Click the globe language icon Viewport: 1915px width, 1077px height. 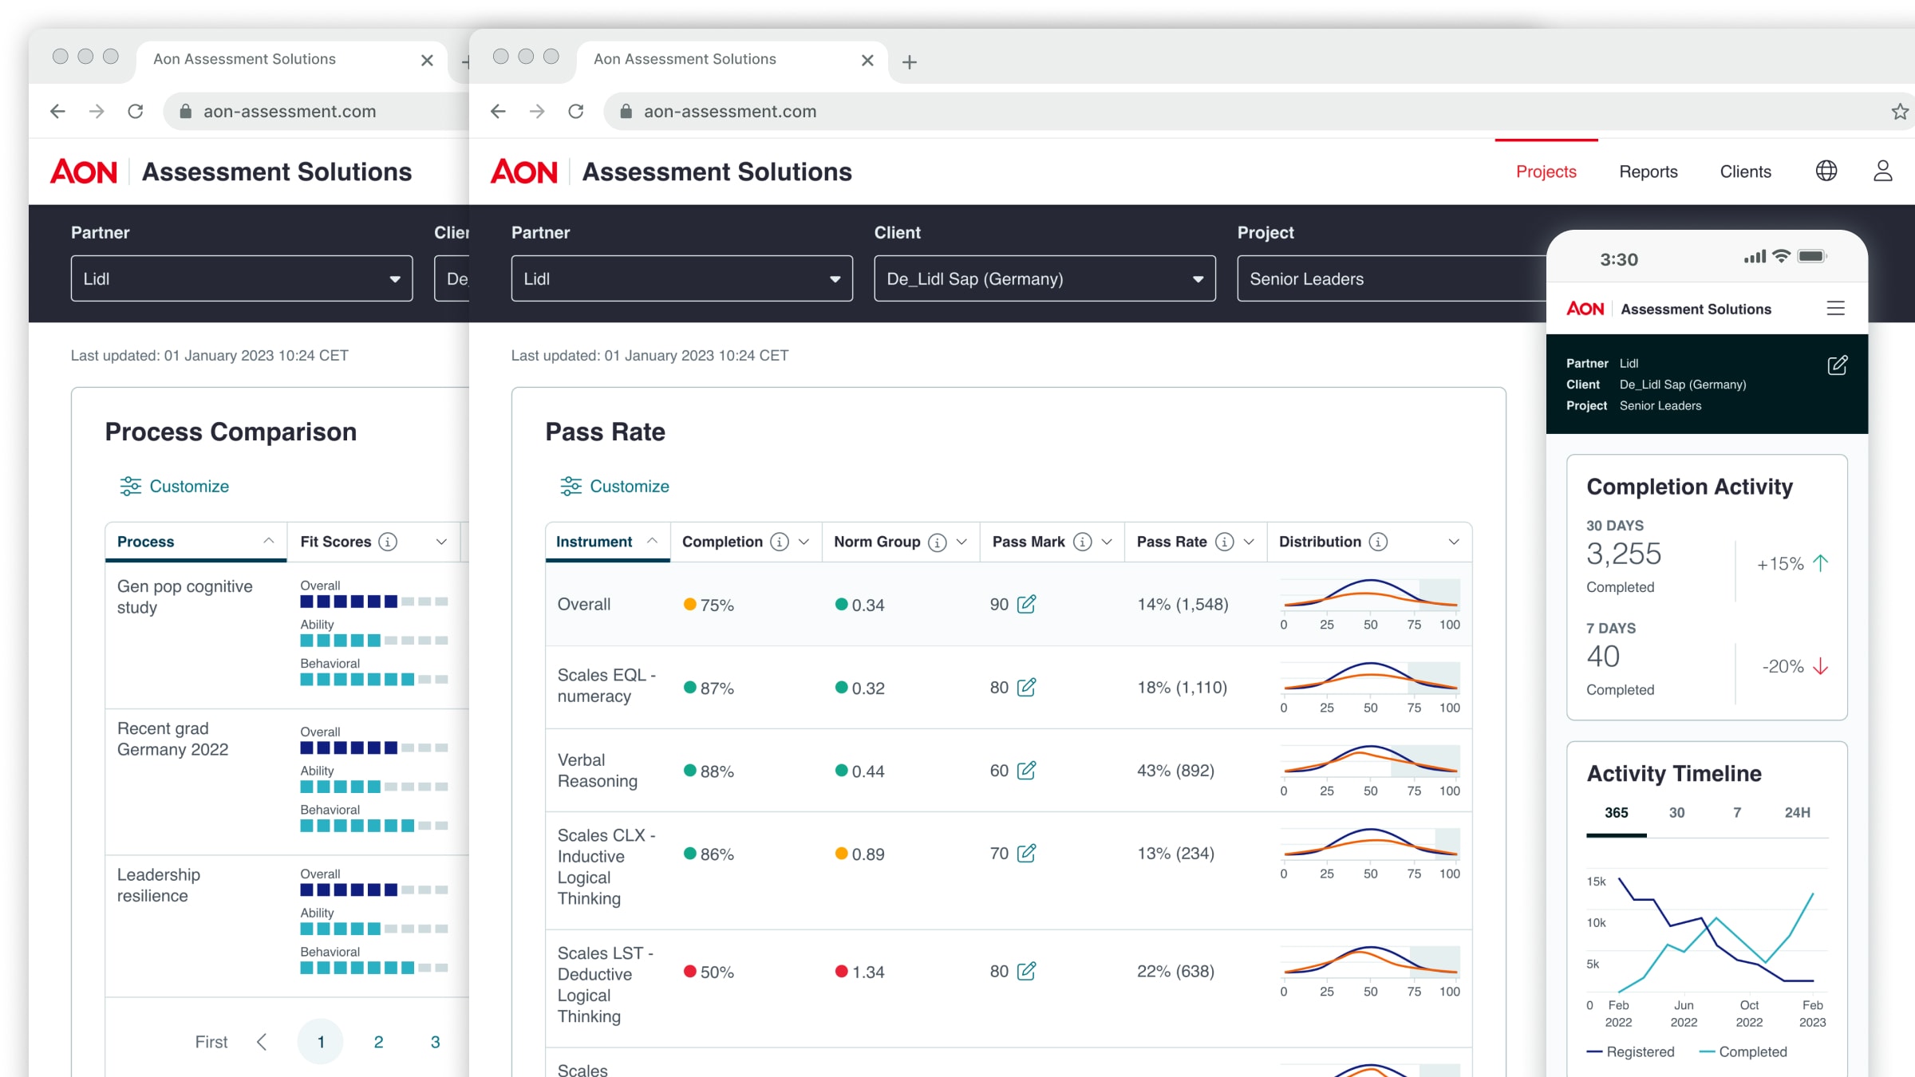tap(1826, 171)
